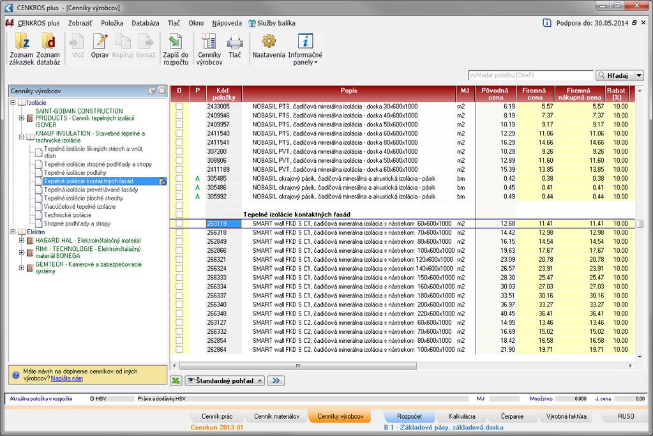
Task: Tick checkbox for item 262866
Action: (179, 250)
